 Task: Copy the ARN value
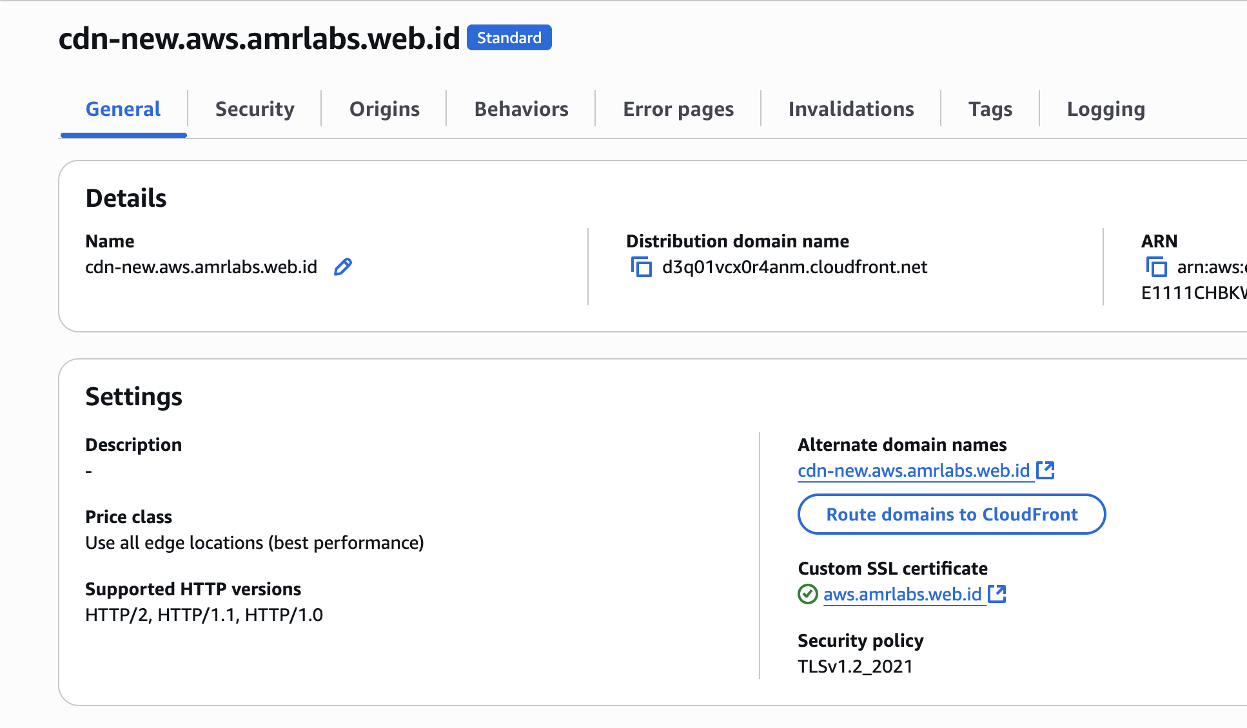(1156, 267)
